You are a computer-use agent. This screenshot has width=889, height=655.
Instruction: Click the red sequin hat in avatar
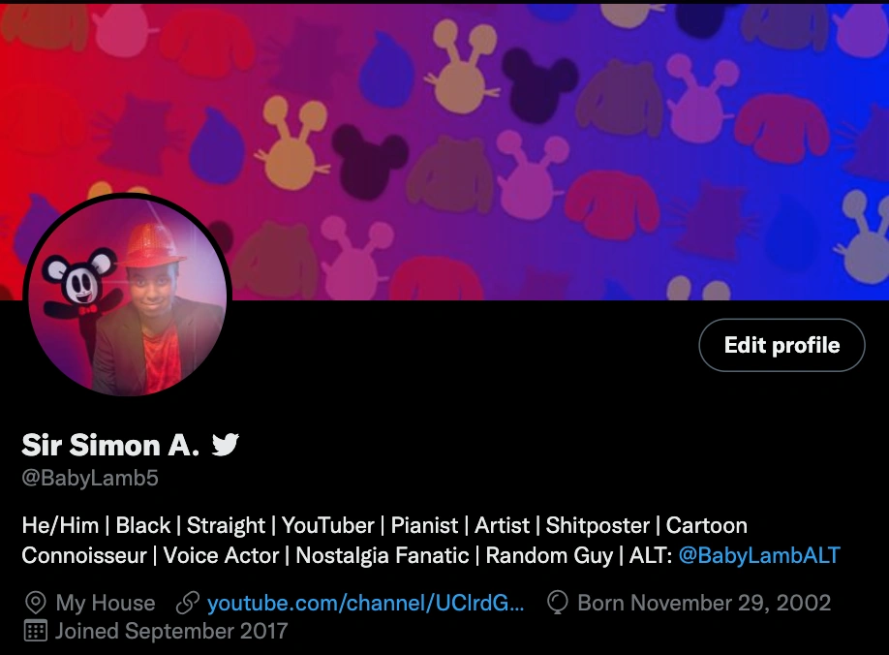point(152,245)
